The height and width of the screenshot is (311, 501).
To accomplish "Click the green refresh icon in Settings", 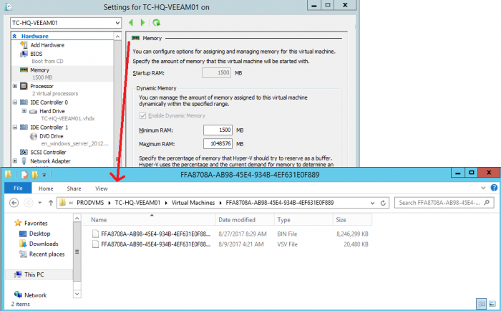I will tap(157, 23).
